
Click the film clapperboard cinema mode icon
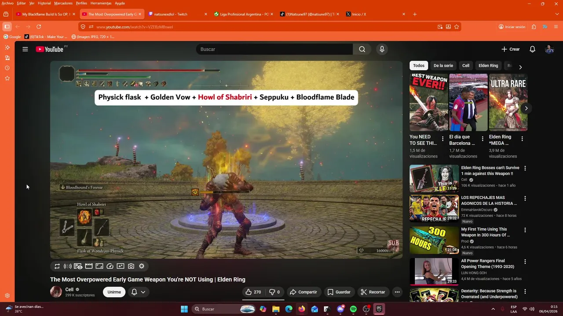(89, 266)
